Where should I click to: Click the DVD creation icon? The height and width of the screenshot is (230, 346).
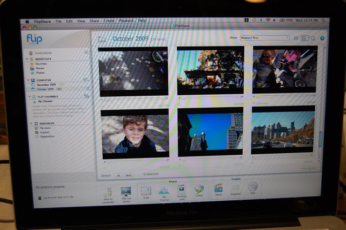(x=252, y=188)
